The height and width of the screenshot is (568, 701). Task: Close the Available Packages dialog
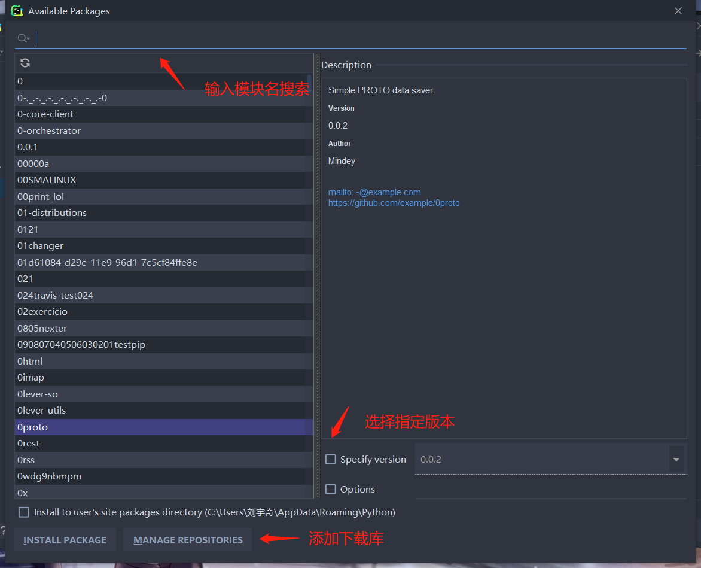click(678, 11)
